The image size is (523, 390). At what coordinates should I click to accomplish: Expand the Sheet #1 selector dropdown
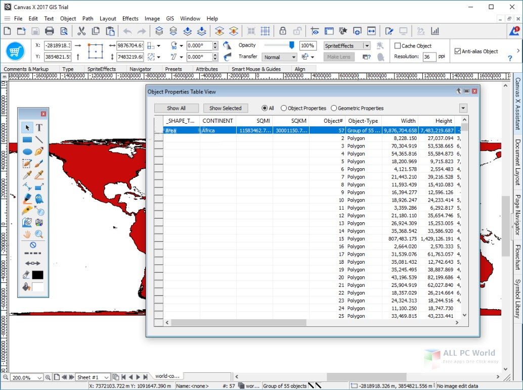(106, 377)
